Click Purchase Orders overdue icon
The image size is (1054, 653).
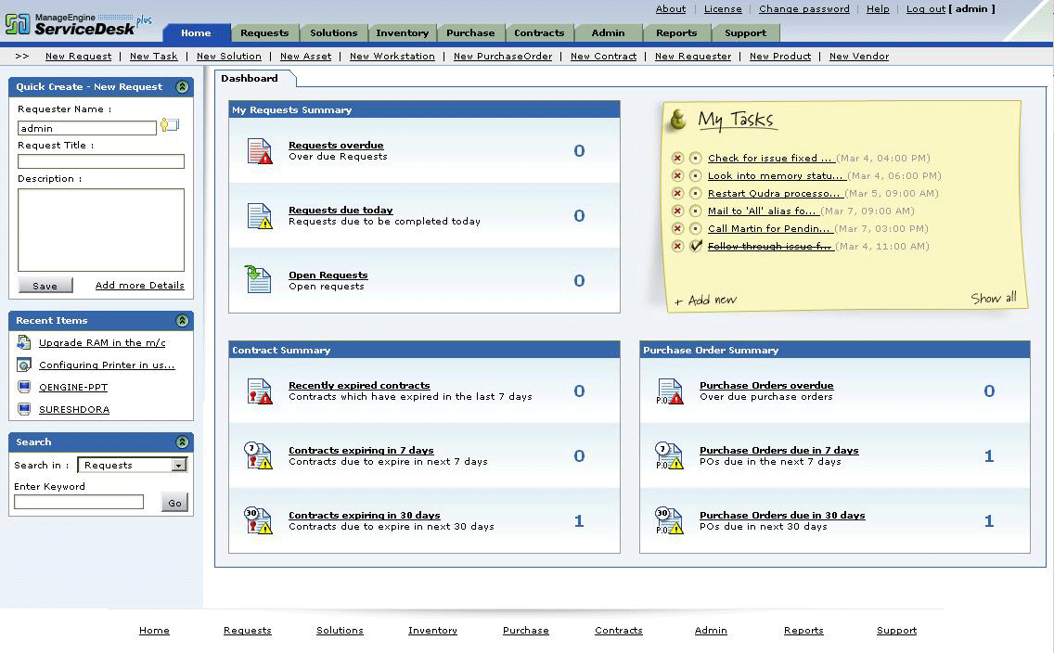pos(670,391)
